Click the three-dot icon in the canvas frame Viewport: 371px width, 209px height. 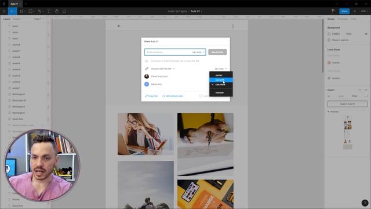tap(233, 26)
